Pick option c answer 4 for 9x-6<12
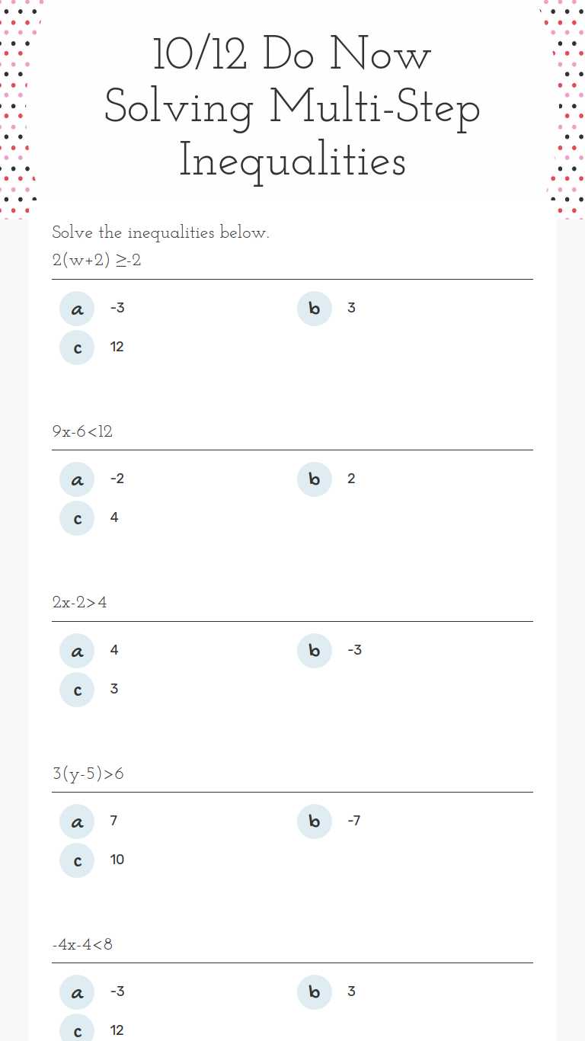Screen dimensions: 585x1041 click(77, 518)
